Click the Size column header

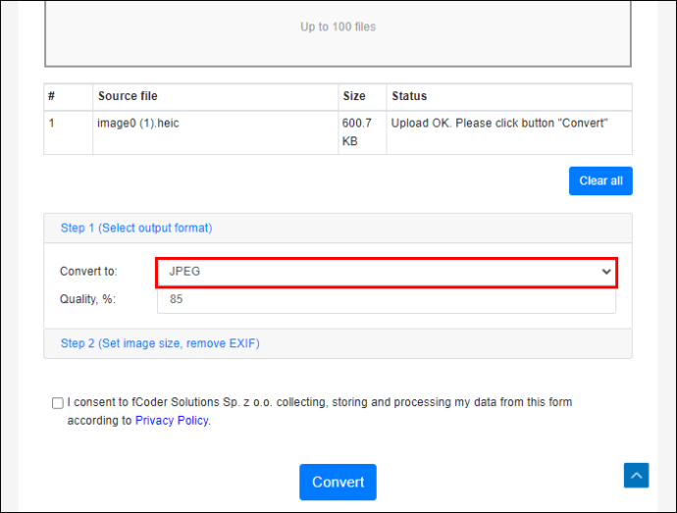coord(362,96)
